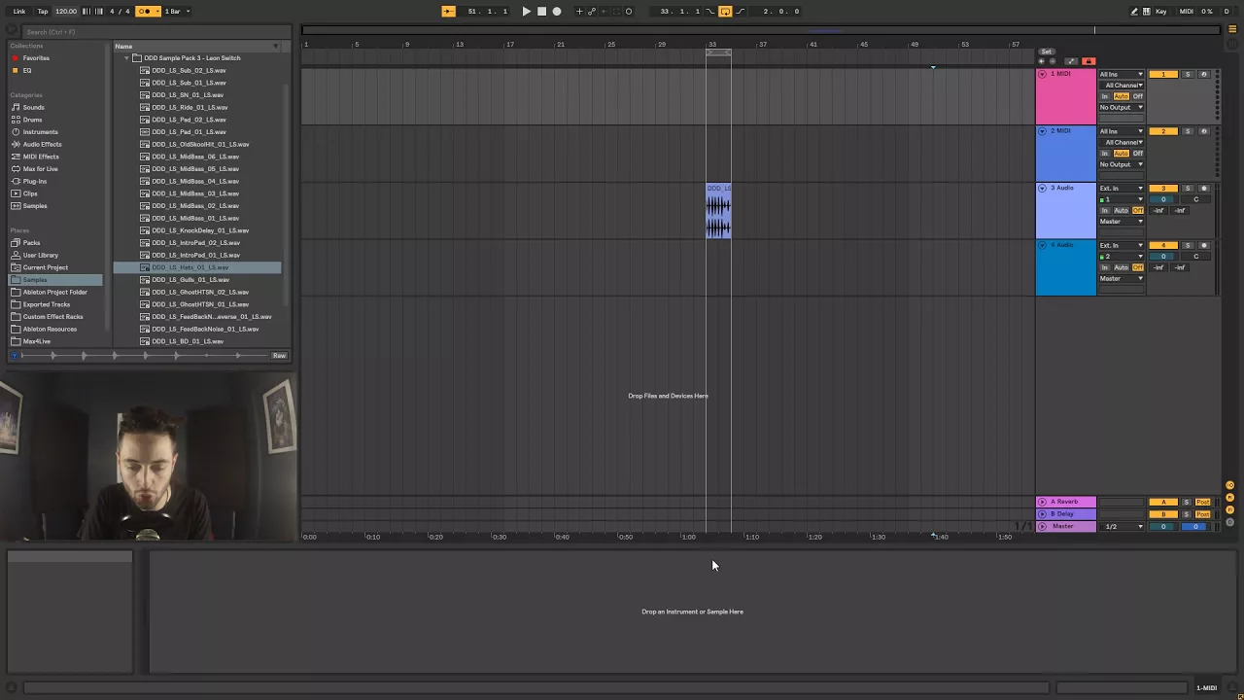The width and height of the screenshot is (1244, 700).
Task: Open 1 MIDI No Output dropdown
Action: tap(1122, 107)
